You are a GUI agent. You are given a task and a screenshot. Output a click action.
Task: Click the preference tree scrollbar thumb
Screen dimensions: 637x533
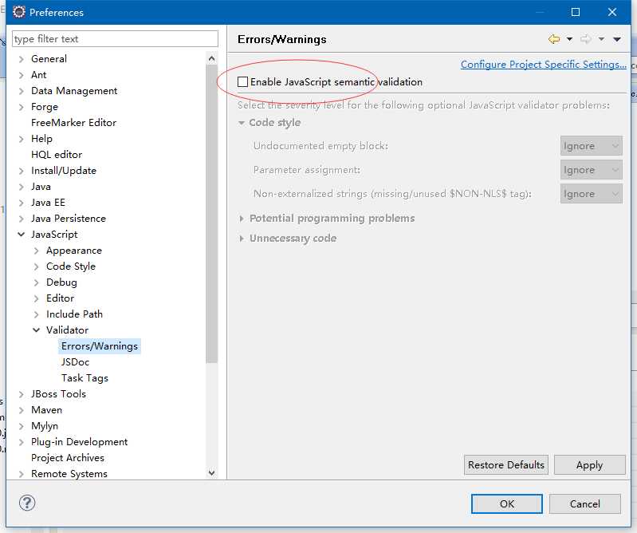211,214
